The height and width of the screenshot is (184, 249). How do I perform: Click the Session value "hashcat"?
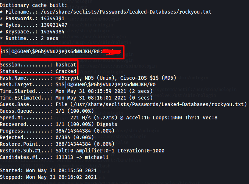66,65
